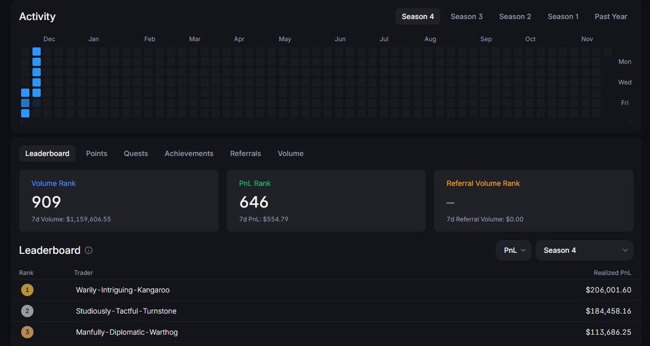Open the Points tab
The image size is (650, 346).
click(x=96, y=153)
